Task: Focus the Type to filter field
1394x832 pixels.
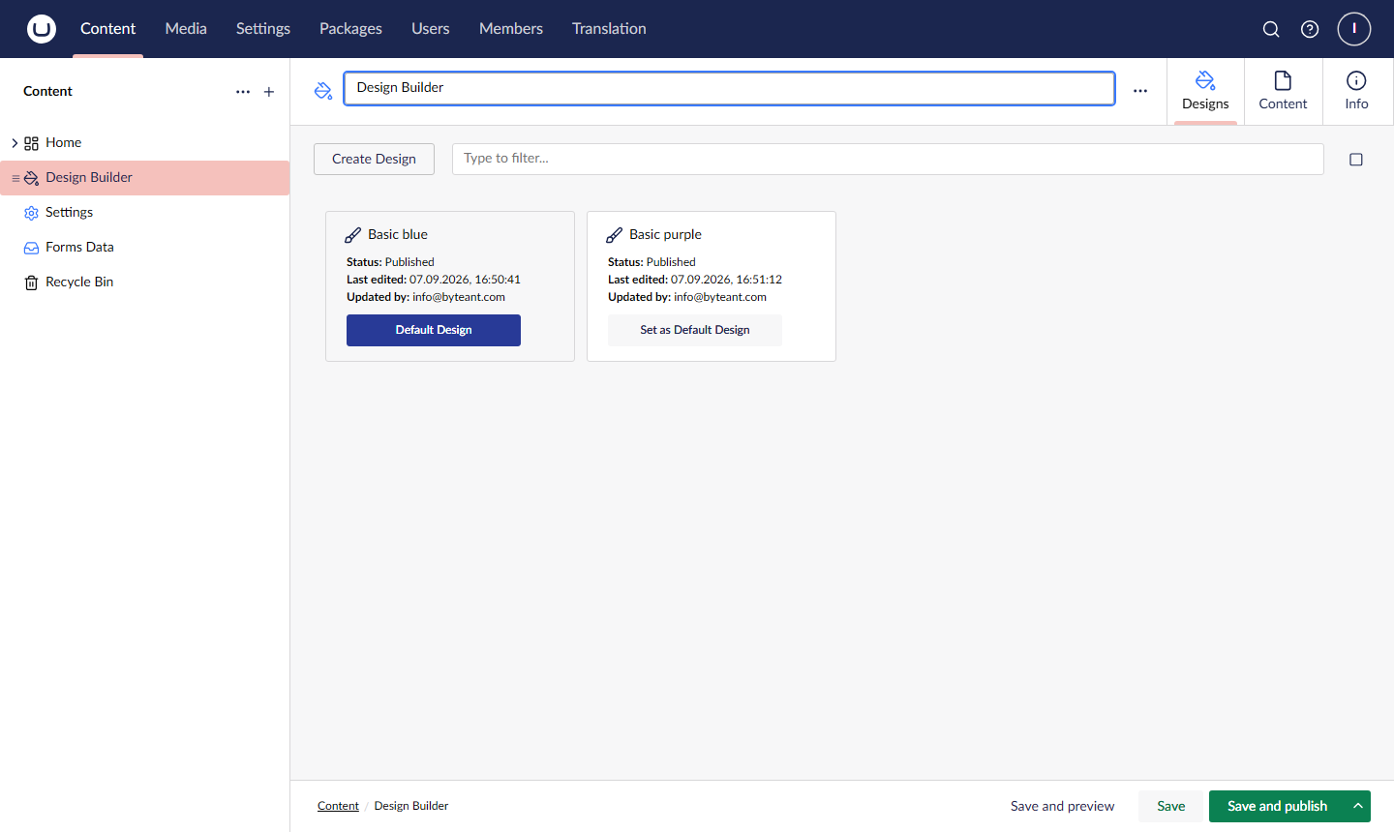Action: (x=888, y=159)
